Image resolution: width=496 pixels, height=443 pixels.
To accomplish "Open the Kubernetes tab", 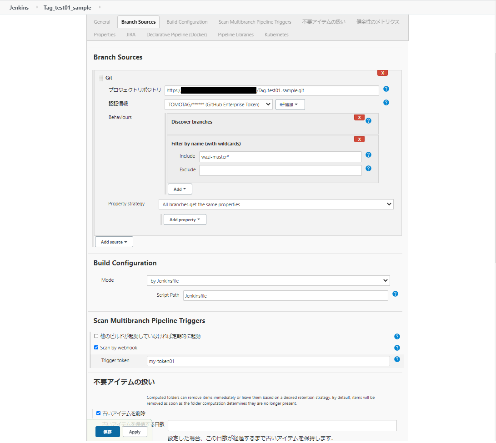I will pyautogui.click(x=276, y=35).
